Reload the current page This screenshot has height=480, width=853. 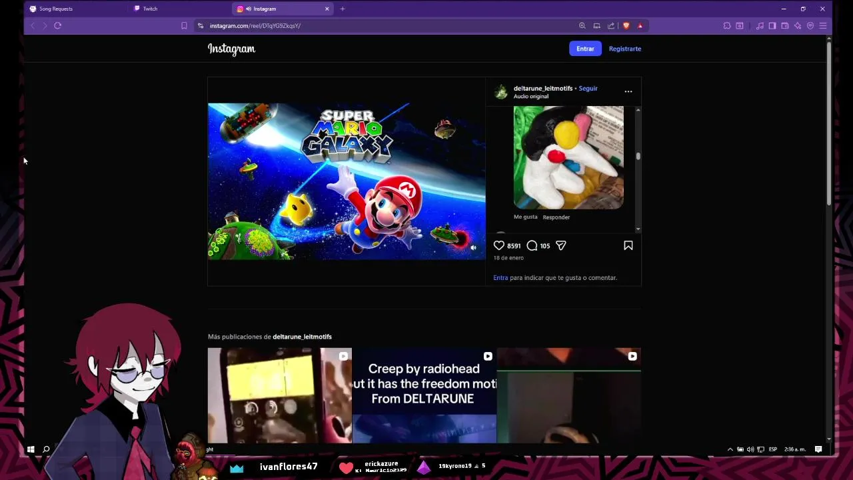tap(58, 25)
